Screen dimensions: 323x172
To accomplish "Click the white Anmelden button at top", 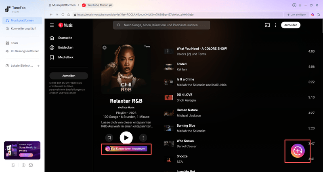I will pos(291,25).
